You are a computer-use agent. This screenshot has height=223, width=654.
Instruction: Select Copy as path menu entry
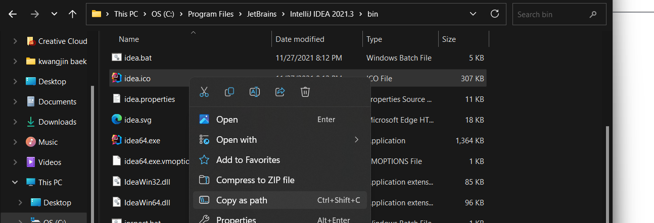point(280,200)
